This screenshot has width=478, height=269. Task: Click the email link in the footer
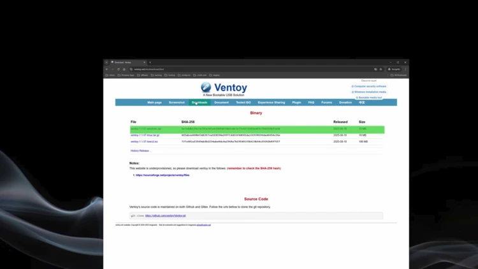[204, 225]
